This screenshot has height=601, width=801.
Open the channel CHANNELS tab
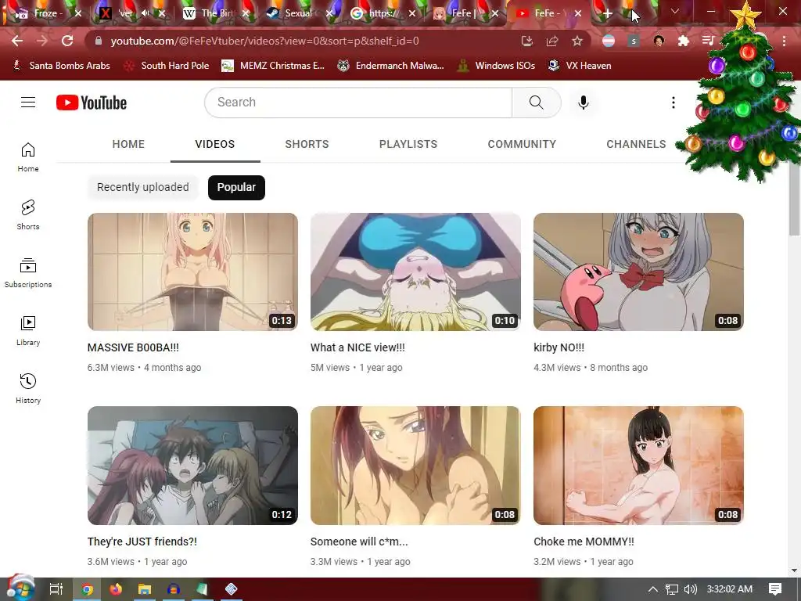click(636, 144)
